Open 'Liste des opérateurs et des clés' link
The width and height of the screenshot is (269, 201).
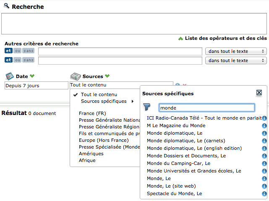pos(226,38)
